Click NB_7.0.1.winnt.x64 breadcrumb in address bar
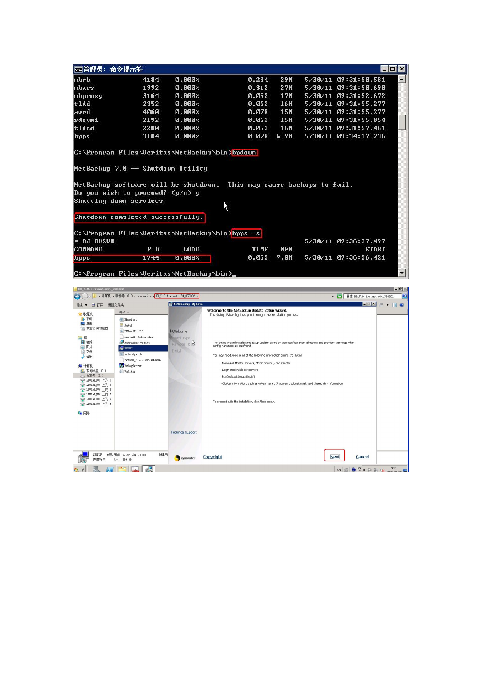The height and width of the screenshot is (681, 482). pos(176,296)
